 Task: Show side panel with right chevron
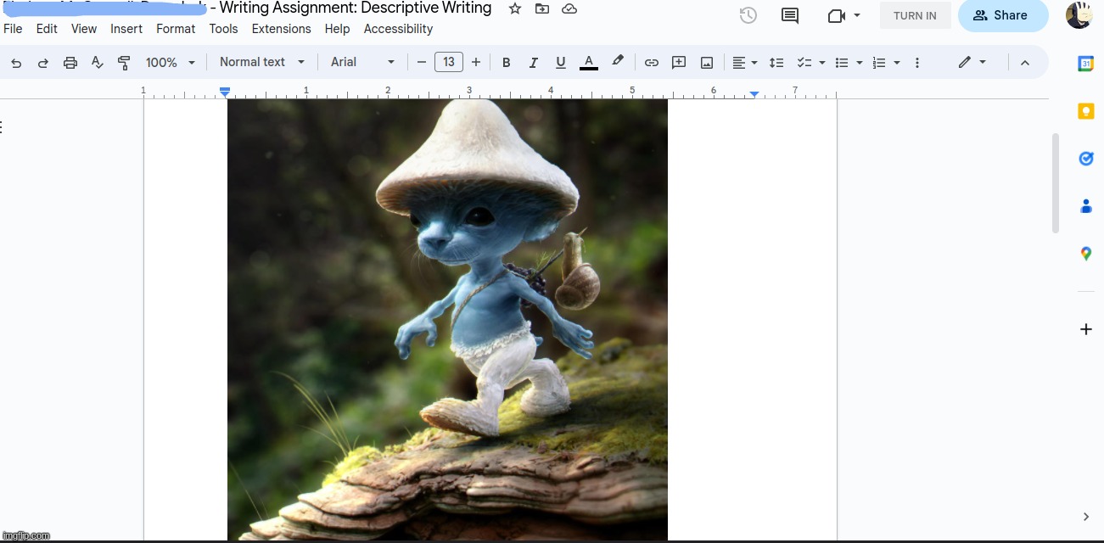pos(1086,517)
